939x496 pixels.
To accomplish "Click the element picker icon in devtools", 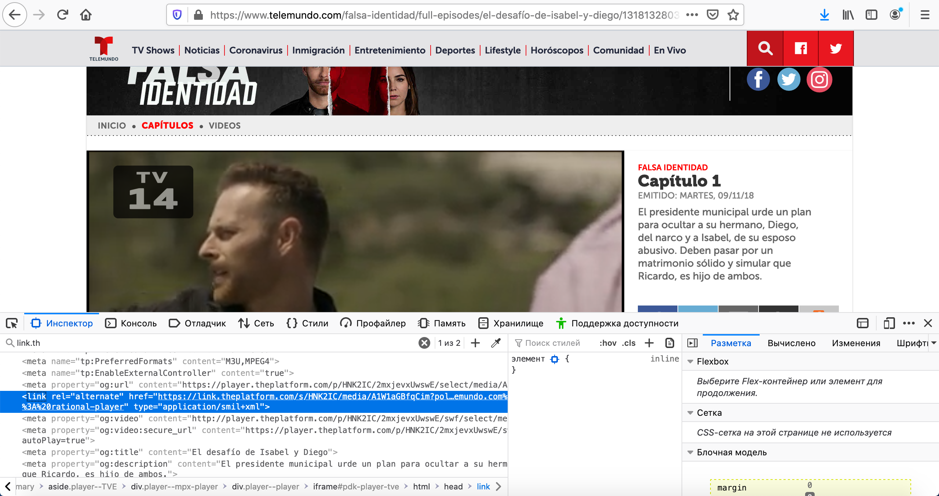I will tap(12, 323).
